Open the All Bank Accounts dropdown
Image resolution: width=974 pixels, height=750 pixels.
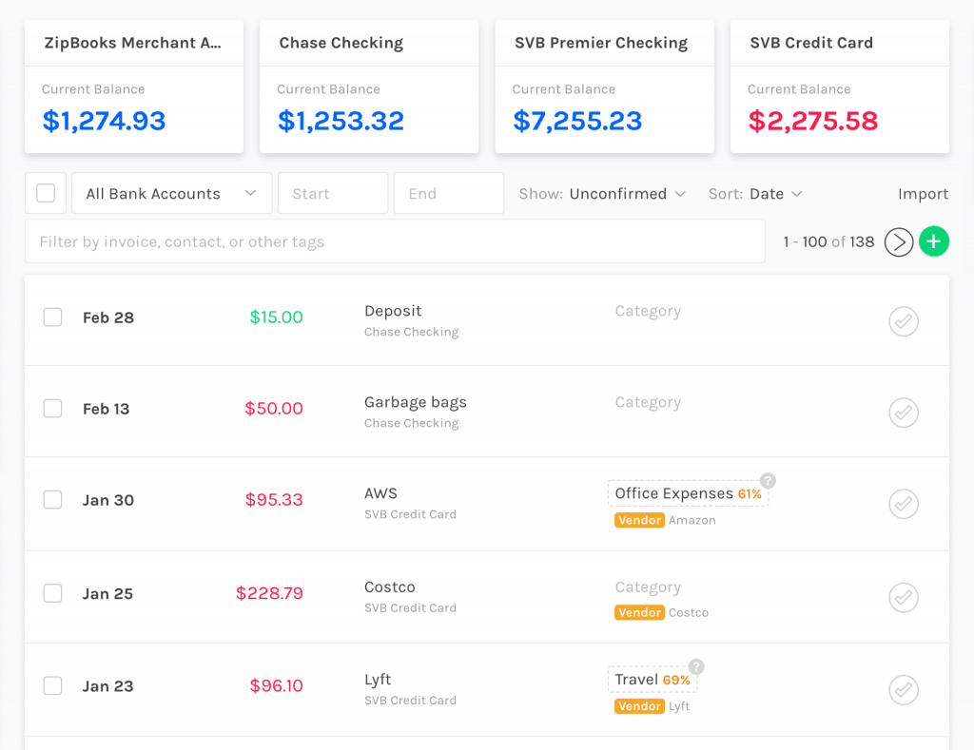(171, 193)
